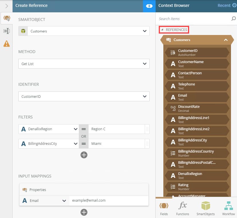Open the properties tab icon in sidebar

pyautogui.click(x=7, y=31)
